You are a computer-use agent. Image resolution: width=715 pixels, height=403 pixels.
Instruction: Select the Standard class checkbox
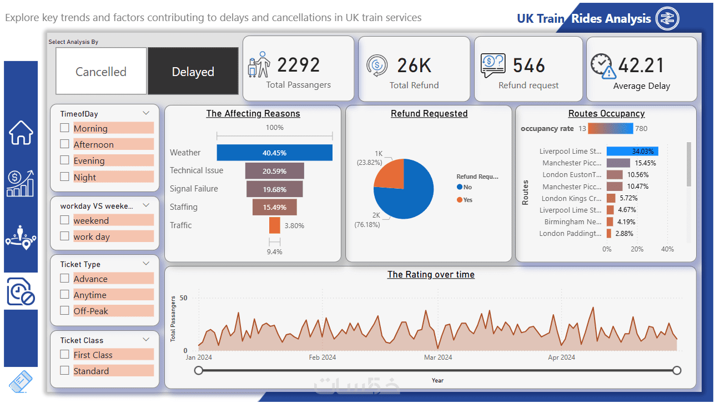[x=65, y=370]
